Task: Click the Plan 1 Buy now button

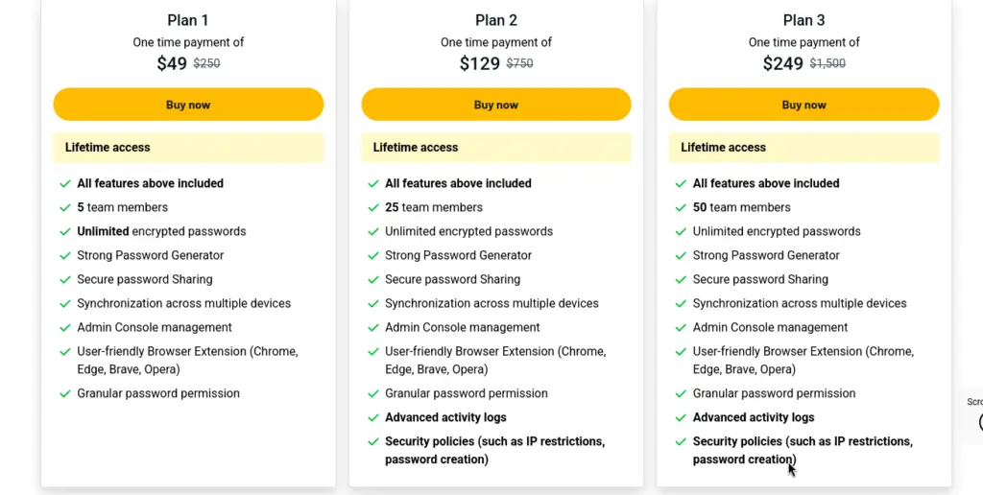Action: pos(188,105)
